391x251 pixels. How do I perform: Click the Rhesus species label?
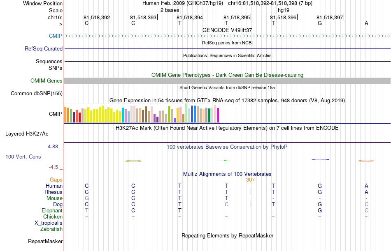point(54,192)
